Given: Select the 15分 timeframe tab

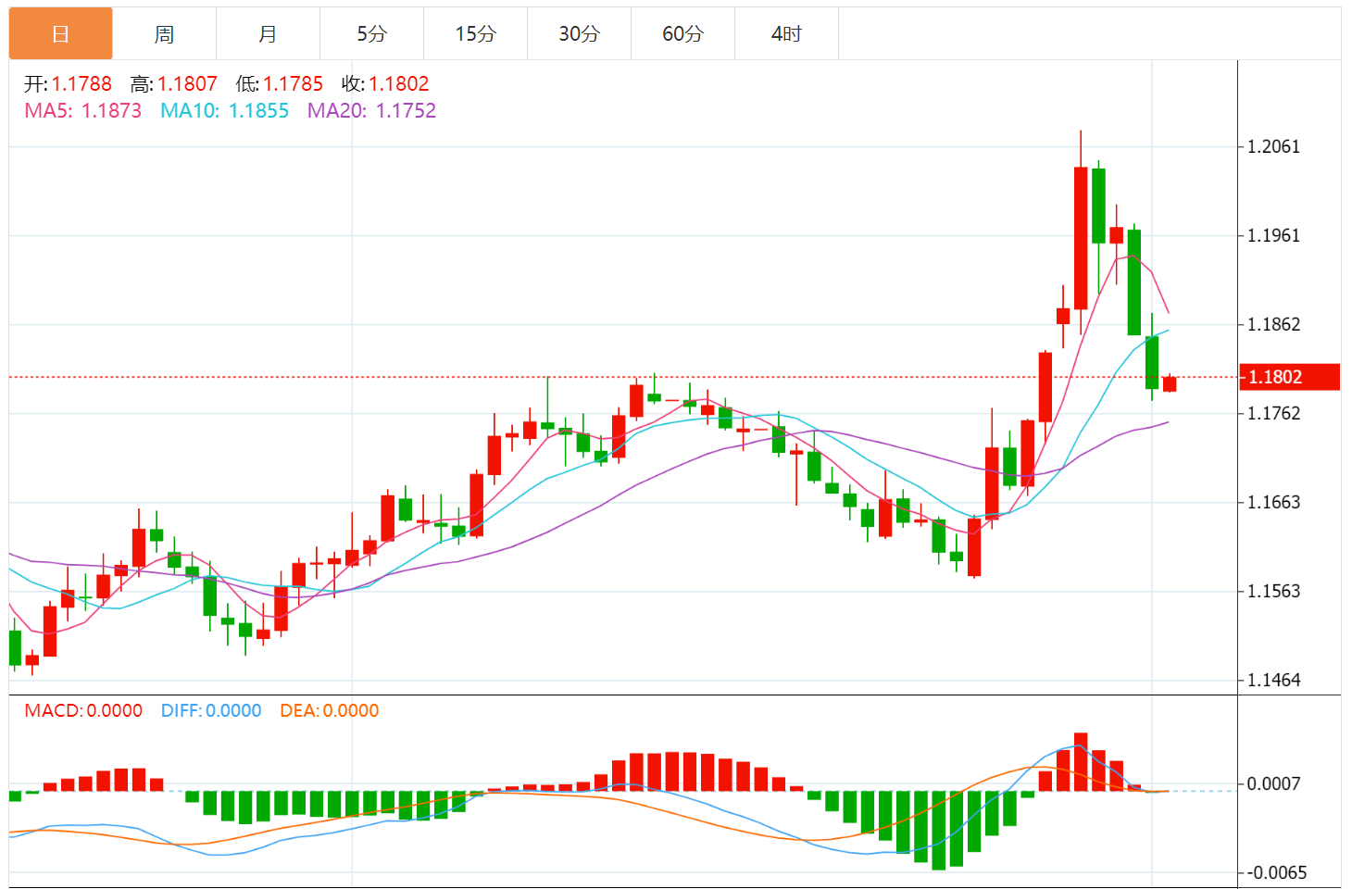Looking at the screenshot, I should 475,34.
